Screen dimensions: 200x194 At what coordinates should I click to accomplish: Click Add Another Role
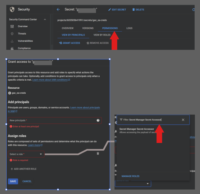click(x=24, y=169)
